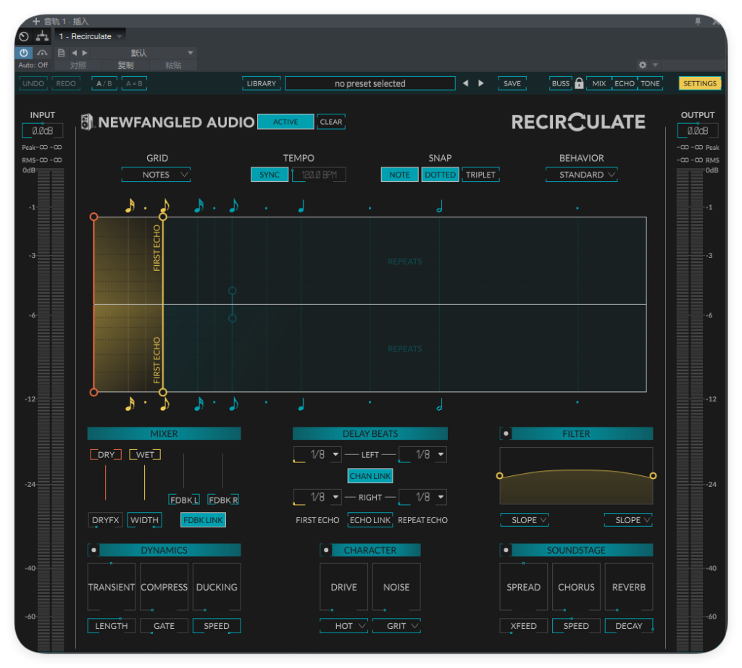This screenshot has width=742, height=668.
Task: Click the curve automation icon beside power
Action: [x=42, y=52]
